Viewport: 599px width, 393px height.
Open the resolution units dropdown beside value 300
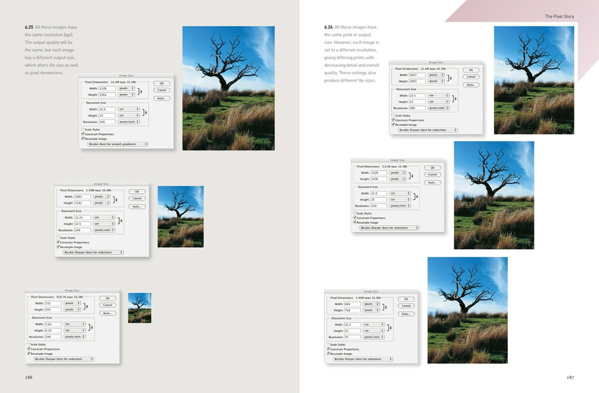click(439, 107)
